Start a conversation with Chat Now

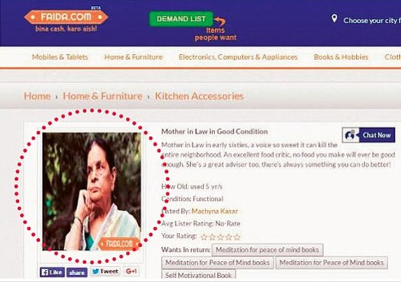pyautogui.click(x=368, y=135)
